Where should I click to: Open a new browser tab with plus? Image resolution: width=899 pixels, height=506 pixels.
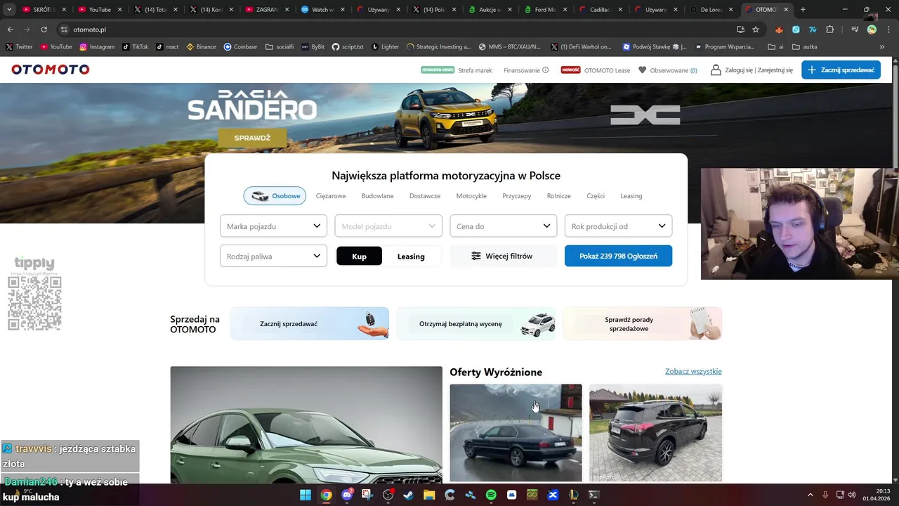pos(803,10)
